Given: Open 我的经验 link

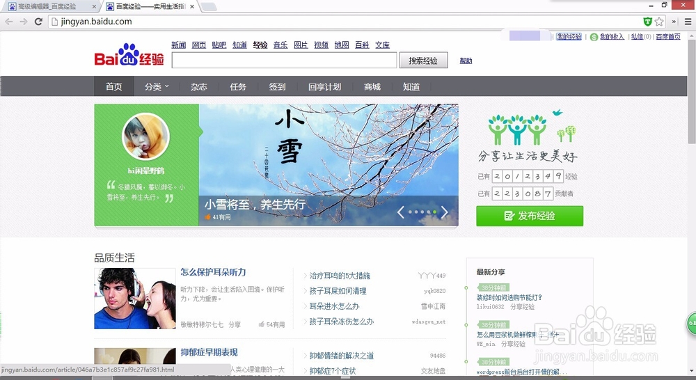Looking at the screenshot, I should pyautogui.click(x=569, y=36).
